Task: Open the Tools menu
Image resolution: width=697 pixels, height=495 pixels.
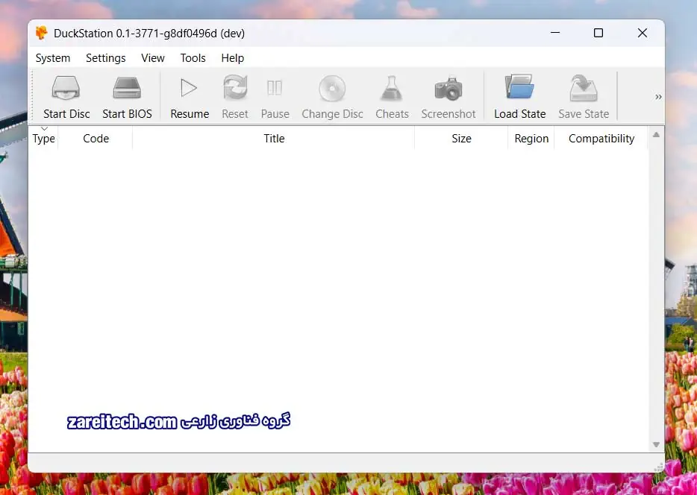Action: tap(193, 58)
